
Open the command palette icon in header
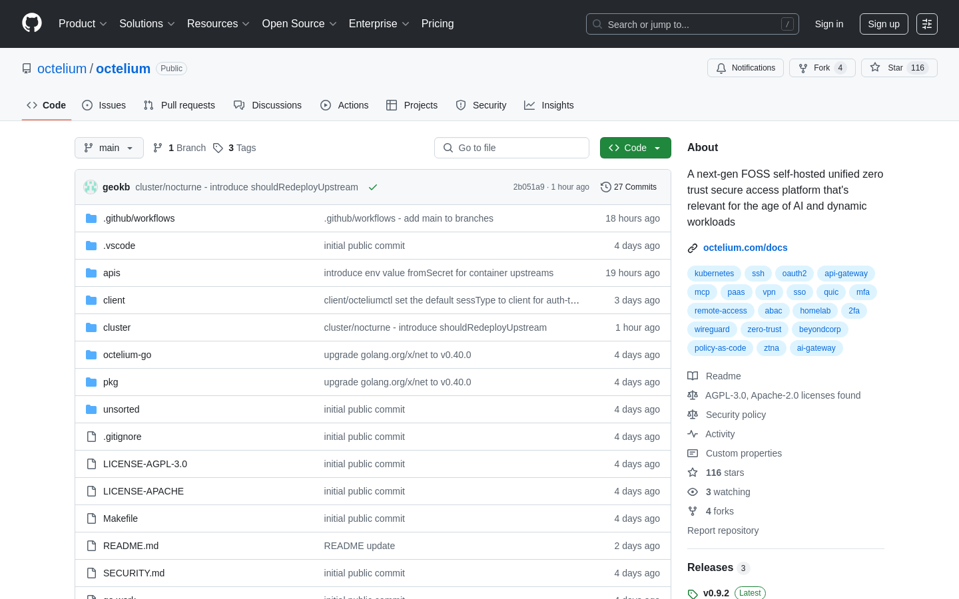point(927,24)
